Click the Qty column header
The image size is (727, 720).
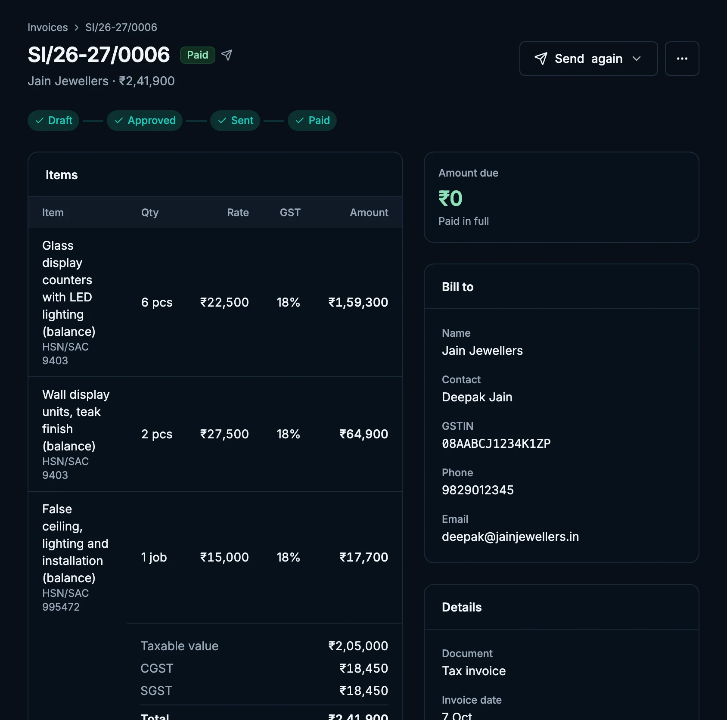click(150, 213)
